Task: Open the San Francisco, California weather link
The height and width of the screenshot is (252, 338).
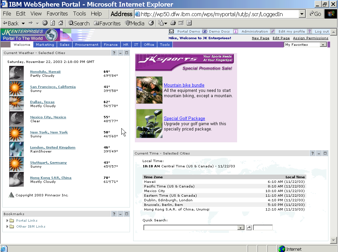Action: tap(53, 87)
